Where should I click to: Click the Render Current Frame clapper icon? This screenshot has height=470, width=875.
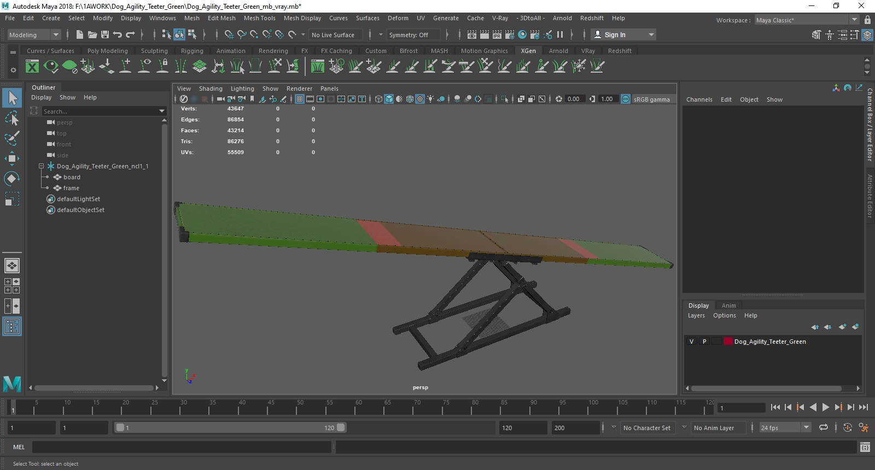[x=485, y=34]
